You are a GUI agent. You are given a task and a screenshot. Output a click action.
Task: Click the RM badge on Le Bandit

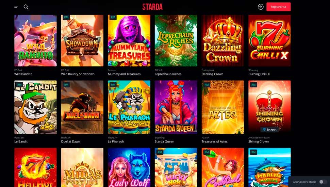coord(19,85)
